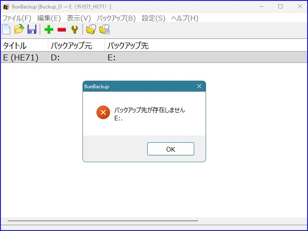The height and width of the screenshot is (231, 308).
Task: Click the folder copy with document icon
Action: point(104,29)
